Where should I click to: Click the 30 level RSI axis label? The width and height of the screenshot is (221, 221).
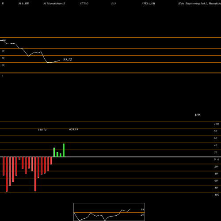[3, 65]
